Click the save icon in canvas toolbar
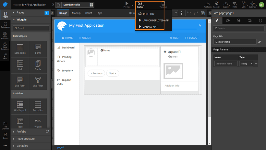 pos(203,13)
